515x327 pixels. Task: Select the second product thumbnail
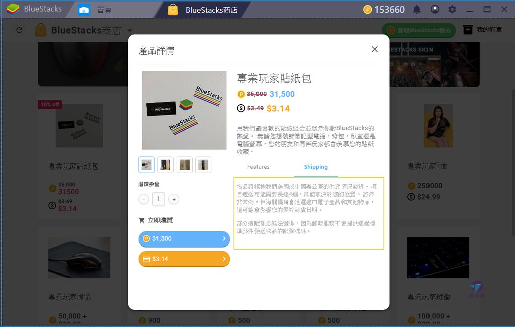click(165, 165)
